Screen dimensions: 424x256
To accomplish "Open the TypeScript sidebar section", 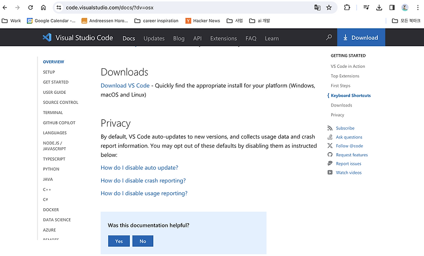I will tap(54, 159).
